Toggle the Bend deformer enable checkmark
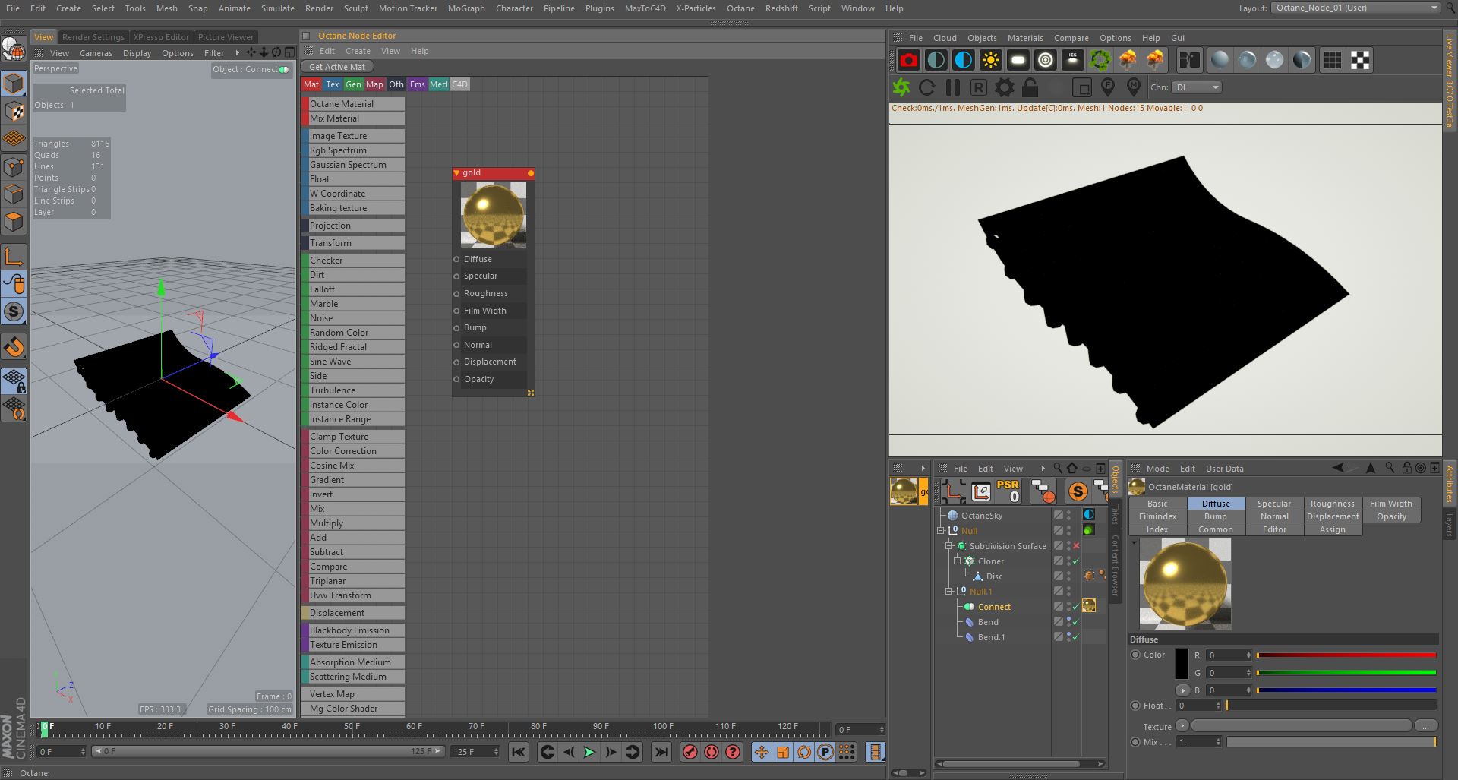Image resolution: width=1458 pixels, height=780 pixels. [x=1075, y=622]
